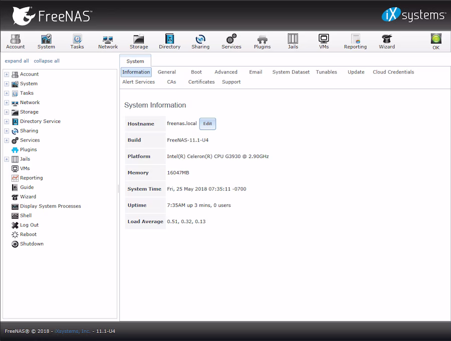Screen dimensions: 451x341
Task: Select the Reporting toolbar icon
Action: pos(355,41)
